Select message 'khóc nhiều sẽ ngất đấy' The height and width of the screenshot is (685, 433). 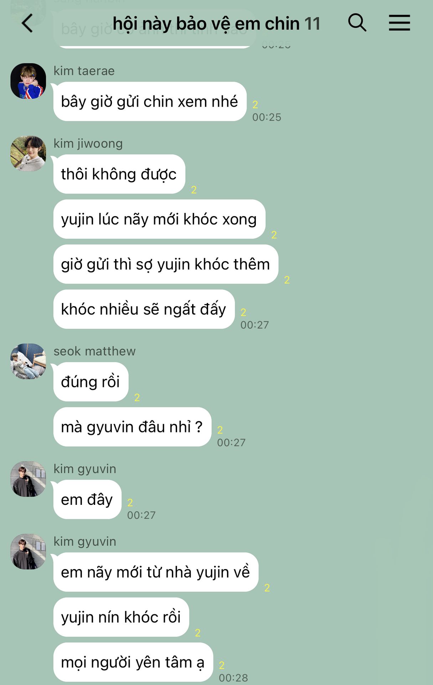click(x=144, y=309)
